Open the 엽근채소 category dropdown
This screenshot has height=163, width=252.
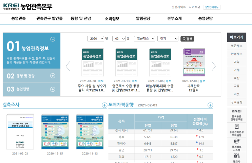tap(144, 39)
